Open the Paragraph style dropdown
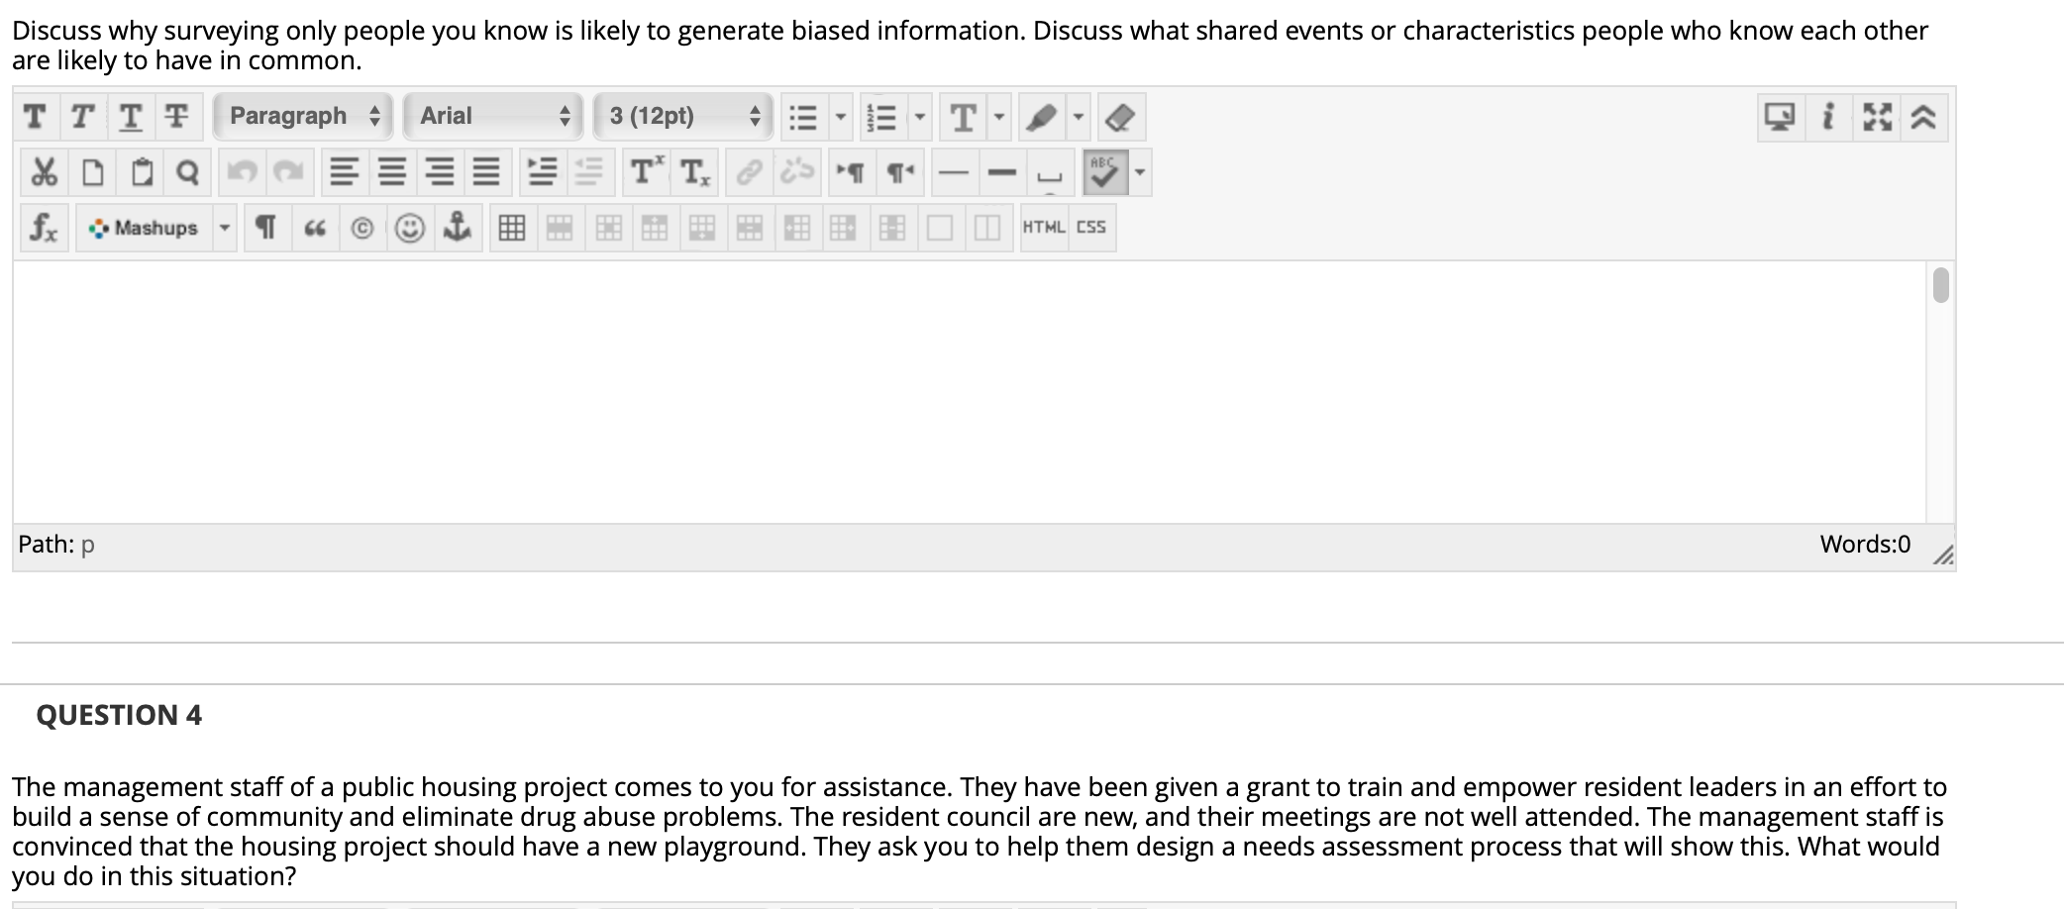The width and height of the screenshot is (2064, 909). click(300, 116)
